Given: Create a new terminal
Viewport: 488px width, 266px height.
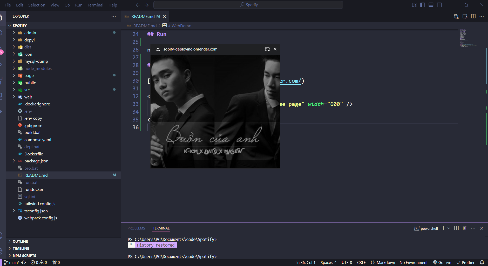Looking at the screenshot, I should pyautogui.click(x=443, y=228).
